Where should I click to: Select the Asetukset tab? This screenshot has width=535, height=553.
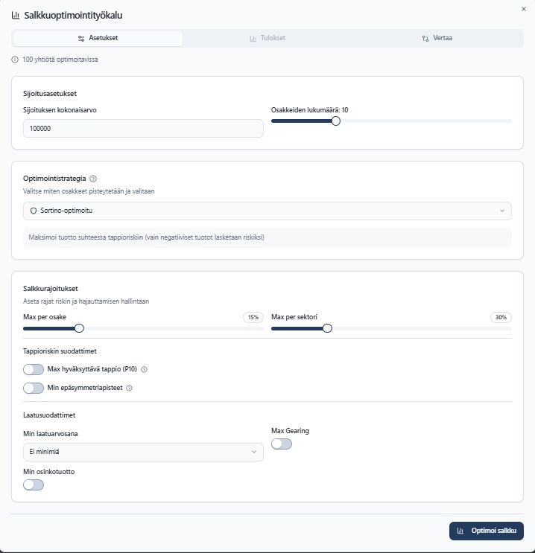[98, 38]
